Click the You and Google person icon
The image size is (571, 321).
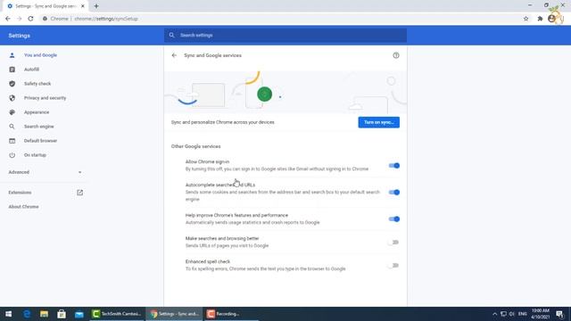12,55
